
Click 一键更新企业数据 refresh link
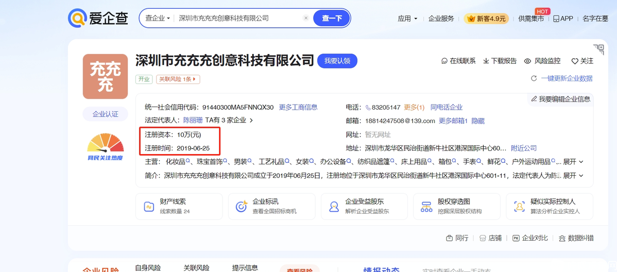pyautogui.click(x=561, y=78)
